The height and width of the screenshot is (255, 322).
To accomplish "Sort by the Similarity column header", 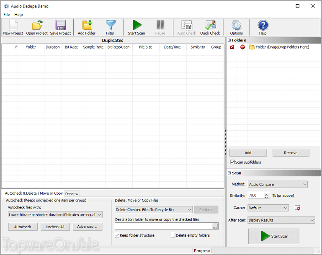I will coord(198,47).
